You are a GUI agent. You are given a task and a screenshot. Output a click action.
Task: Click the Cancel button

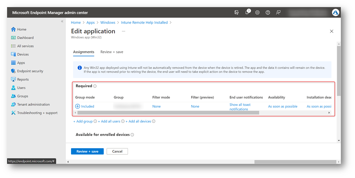(117, 151)
